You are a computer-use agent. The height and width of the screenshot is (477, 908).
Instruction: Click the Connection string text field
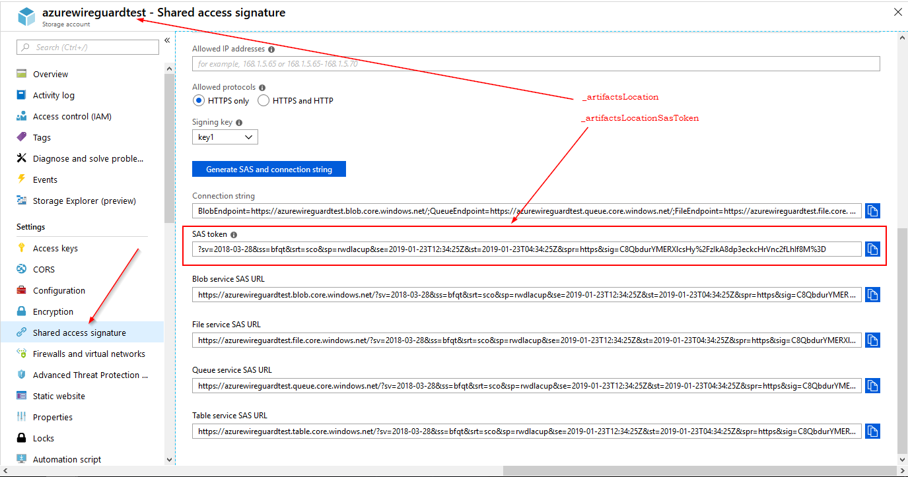point(527,211)
